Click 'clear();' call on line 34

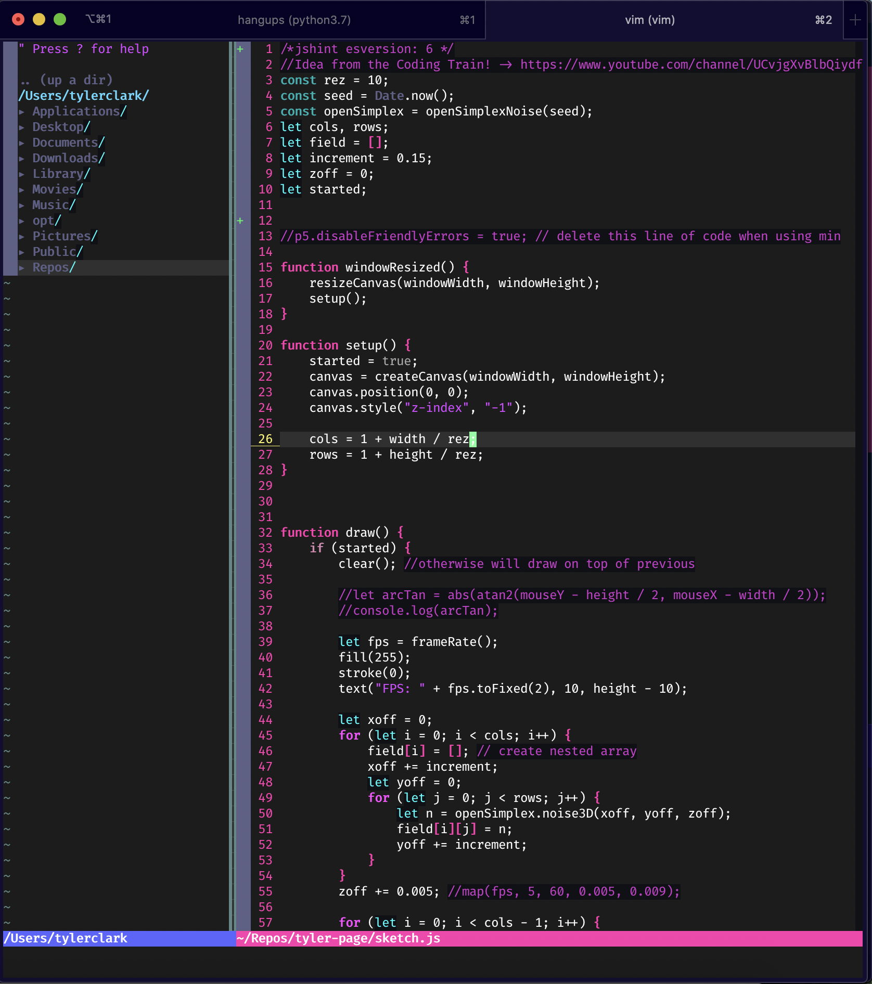[367, 564]
